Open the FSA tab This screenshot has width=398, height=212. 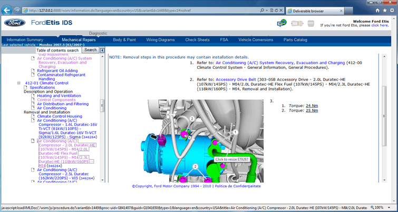(x=224, y=40)
